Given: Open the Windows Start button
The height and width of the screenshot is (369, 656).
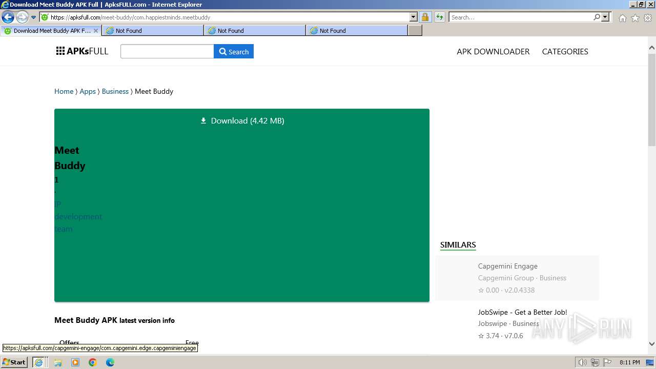Looking at the screenshot, I should coord(14,362).
